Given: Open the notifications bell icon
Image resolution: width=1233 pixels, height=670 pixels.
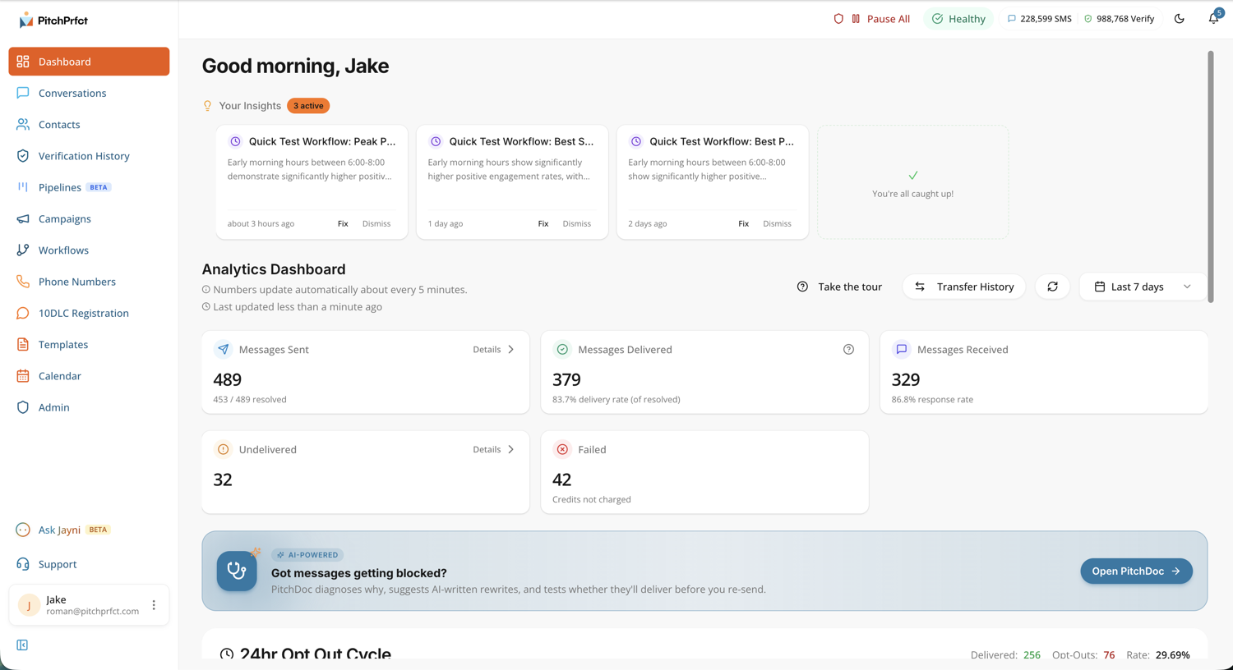Looking at the screenshot, I should 1214,18.
